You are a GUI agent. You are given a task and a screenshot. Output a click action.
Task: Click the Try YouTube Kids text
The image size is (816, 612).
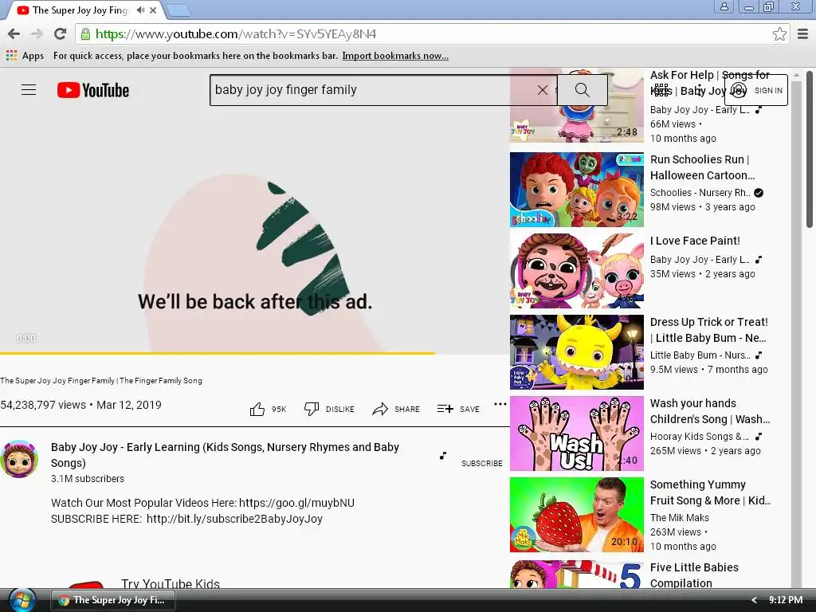[x=171, y=583]
